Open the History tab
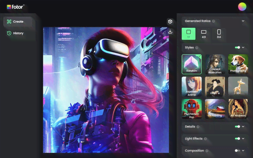253x158 pixels. (18, 33)
